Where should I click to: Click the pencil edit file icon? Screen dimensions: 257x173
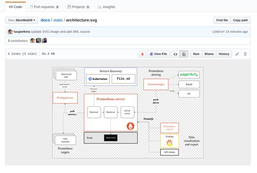coord(237,54)
